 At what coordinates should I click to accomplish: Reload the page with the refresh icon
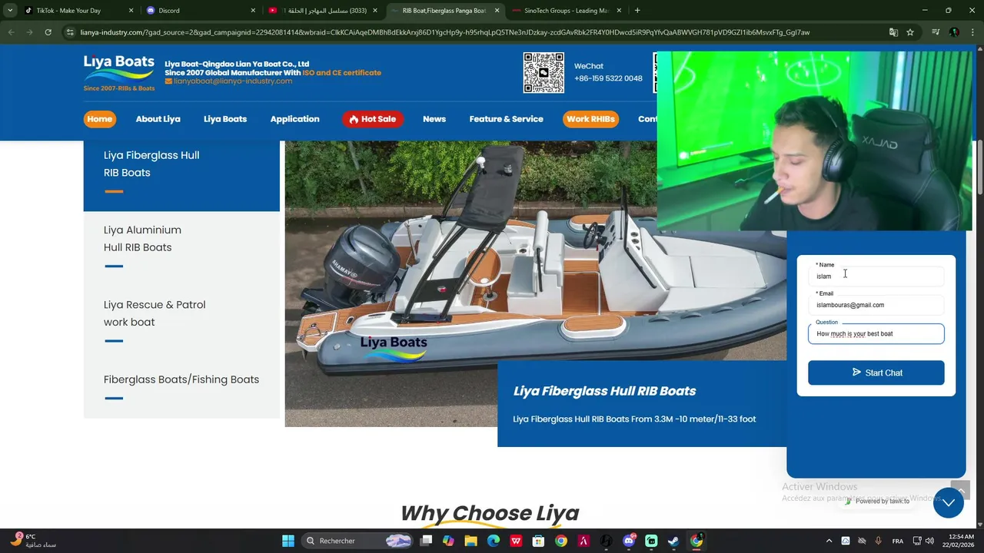(48, 32)
